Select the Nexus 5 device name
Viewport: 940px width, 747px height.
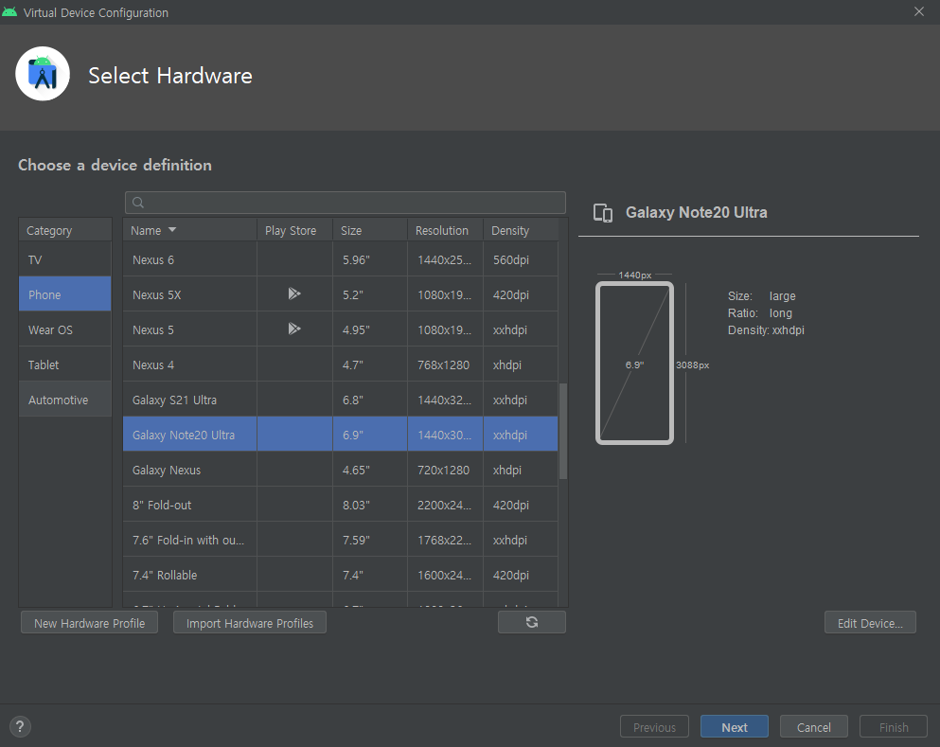click(152, 329)
